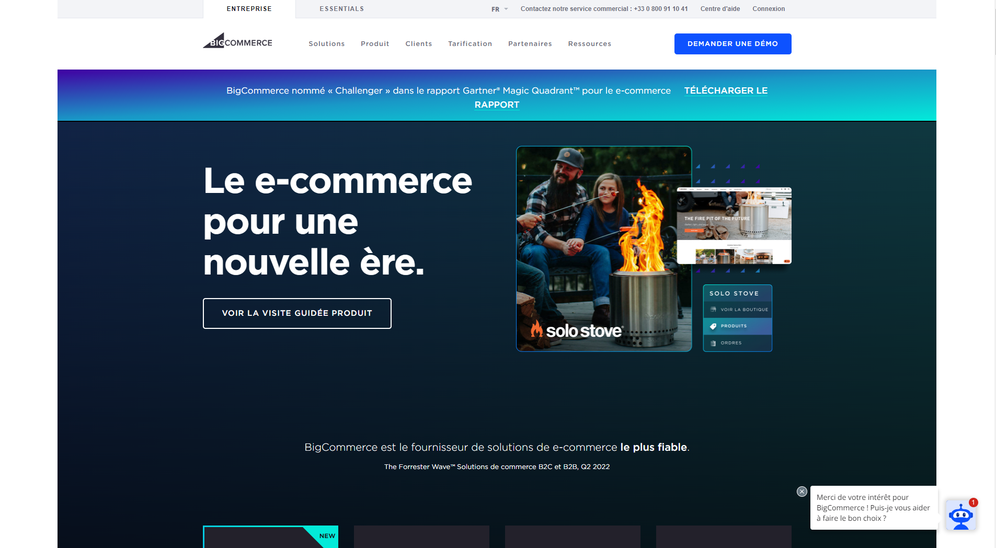996x548 pixels.
Task: Select Produits in the Solo Stove panel
Action: pos(738,326)
